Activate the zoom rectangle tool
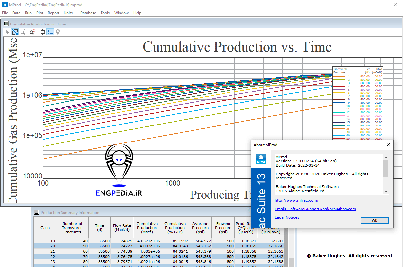This screenshot has height=267, width=403. (15, 32)
